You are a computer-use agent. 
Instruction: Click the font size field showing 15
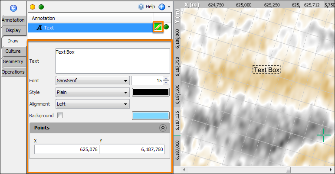tap(147, 81)
